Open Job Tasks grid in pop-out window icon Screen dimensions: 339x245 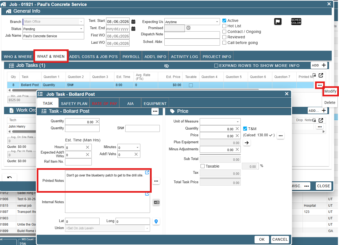click(321, 75)
